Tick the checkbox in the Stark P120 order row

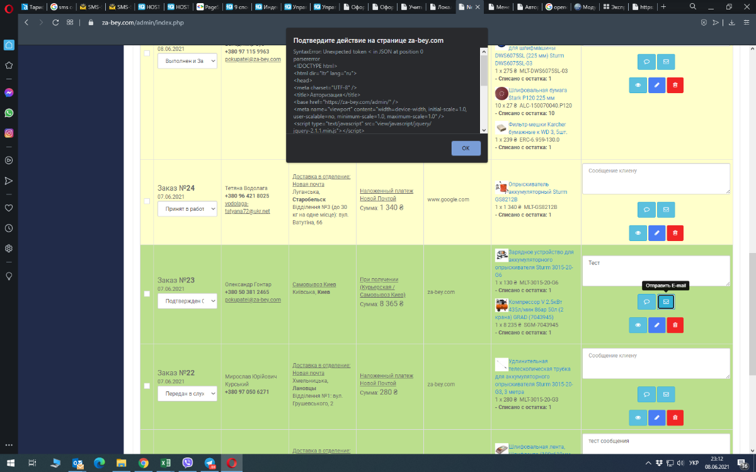147,53
